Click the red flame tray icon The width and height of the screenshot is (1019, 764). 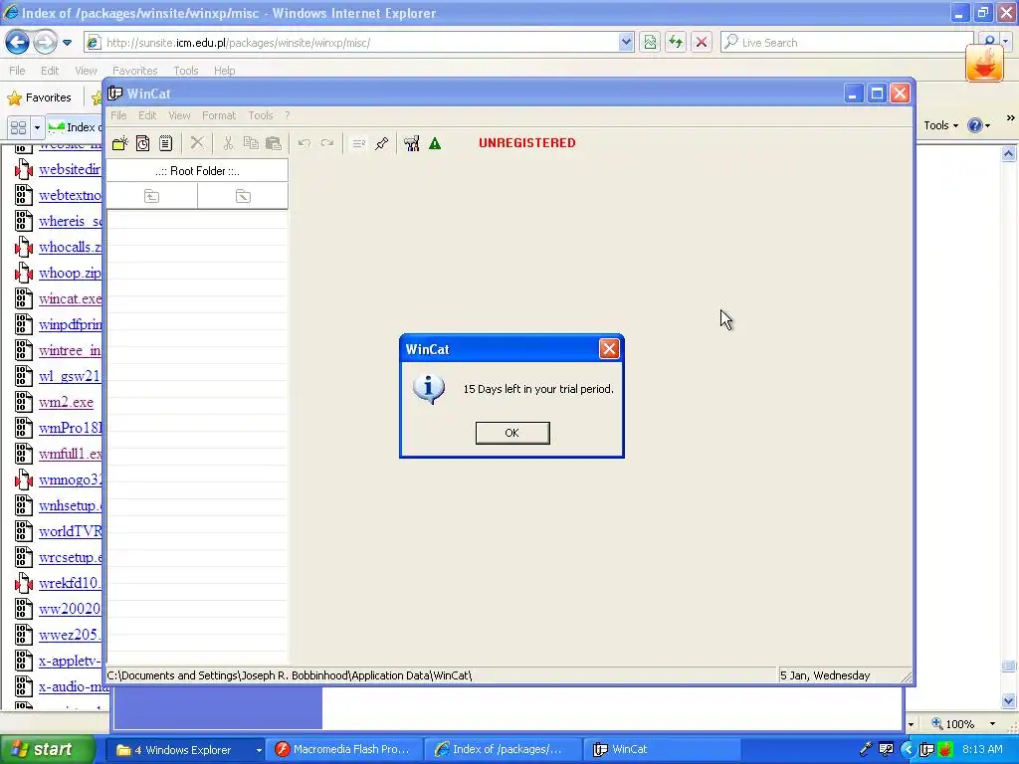click(944, 750)
